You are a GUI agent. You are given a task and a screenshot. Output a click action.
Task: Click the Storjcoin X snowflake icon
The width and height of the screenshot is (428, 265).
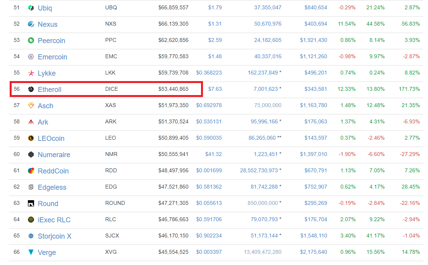(31, 236)
